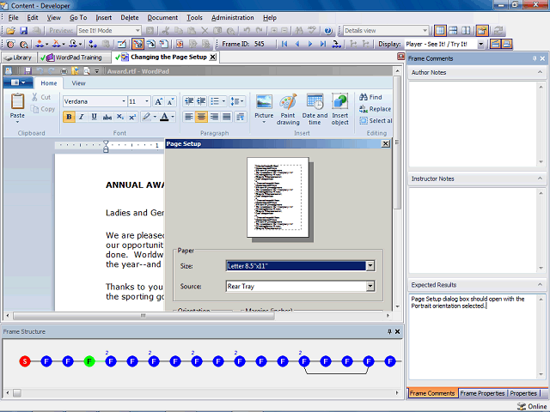This screenshot has width=550, height=412.
Task: Insert a Picture in WordPad
Action: 264,109
